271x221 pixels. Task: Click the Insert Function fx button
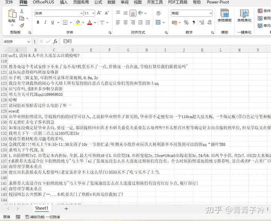click(x=55, y=41)
